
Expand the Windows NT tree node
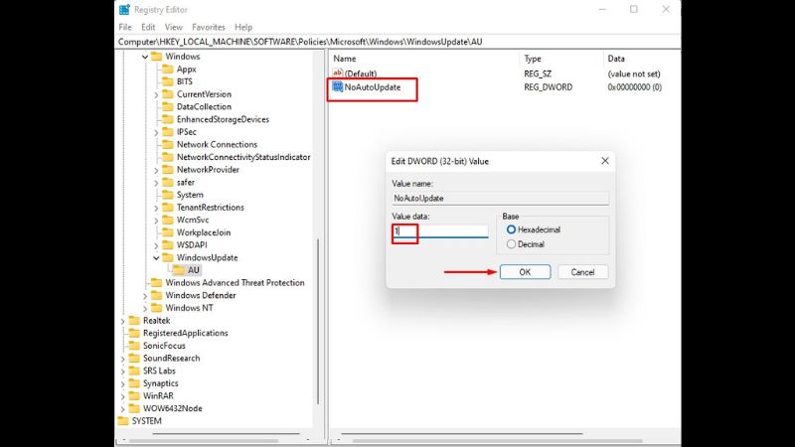click(x=145, y=308)
